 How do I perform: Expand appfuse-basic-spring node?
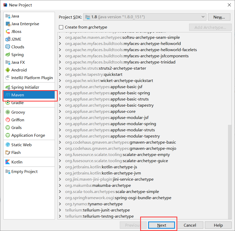point(60,93)
